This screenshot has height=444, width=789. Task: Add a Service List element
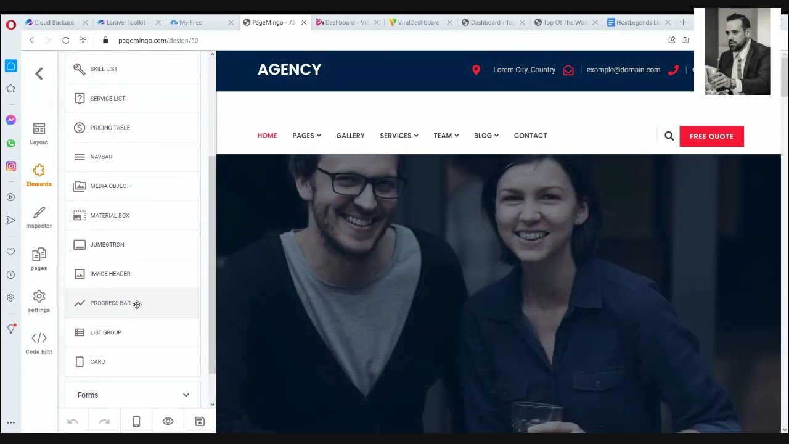[133, 98]
